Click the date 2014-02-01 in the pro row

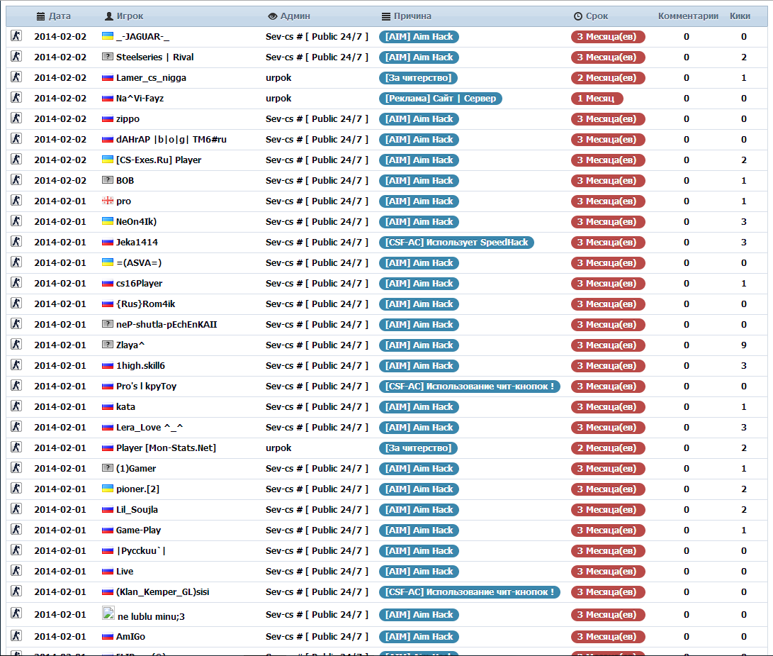(x=60, y=201)
